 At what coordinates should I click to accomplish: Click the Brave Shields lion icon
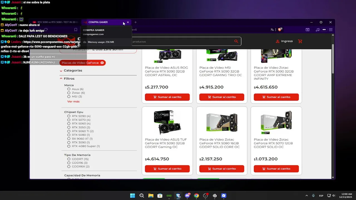coord(280,29)
